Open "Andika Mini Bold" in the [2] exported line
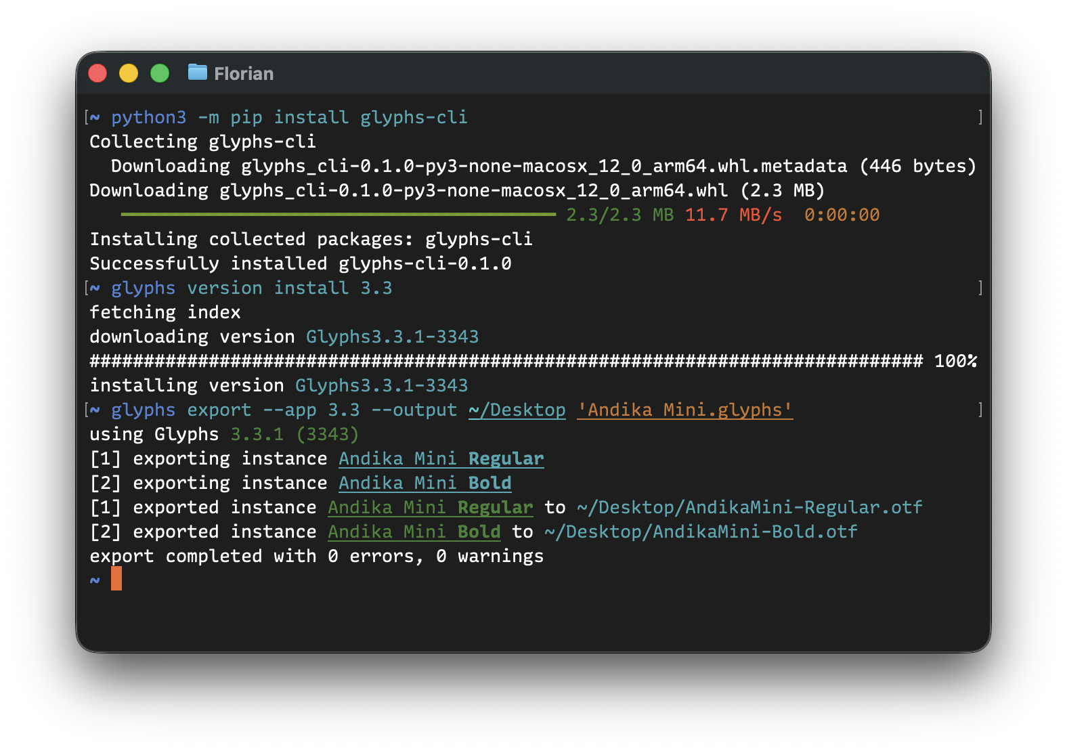Viewport: 1067px width, 753px height. pos(414,532)
